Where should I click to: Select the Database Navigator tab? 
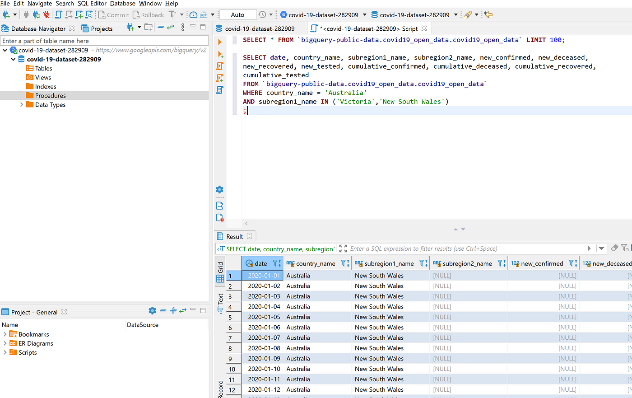(38, 28)
